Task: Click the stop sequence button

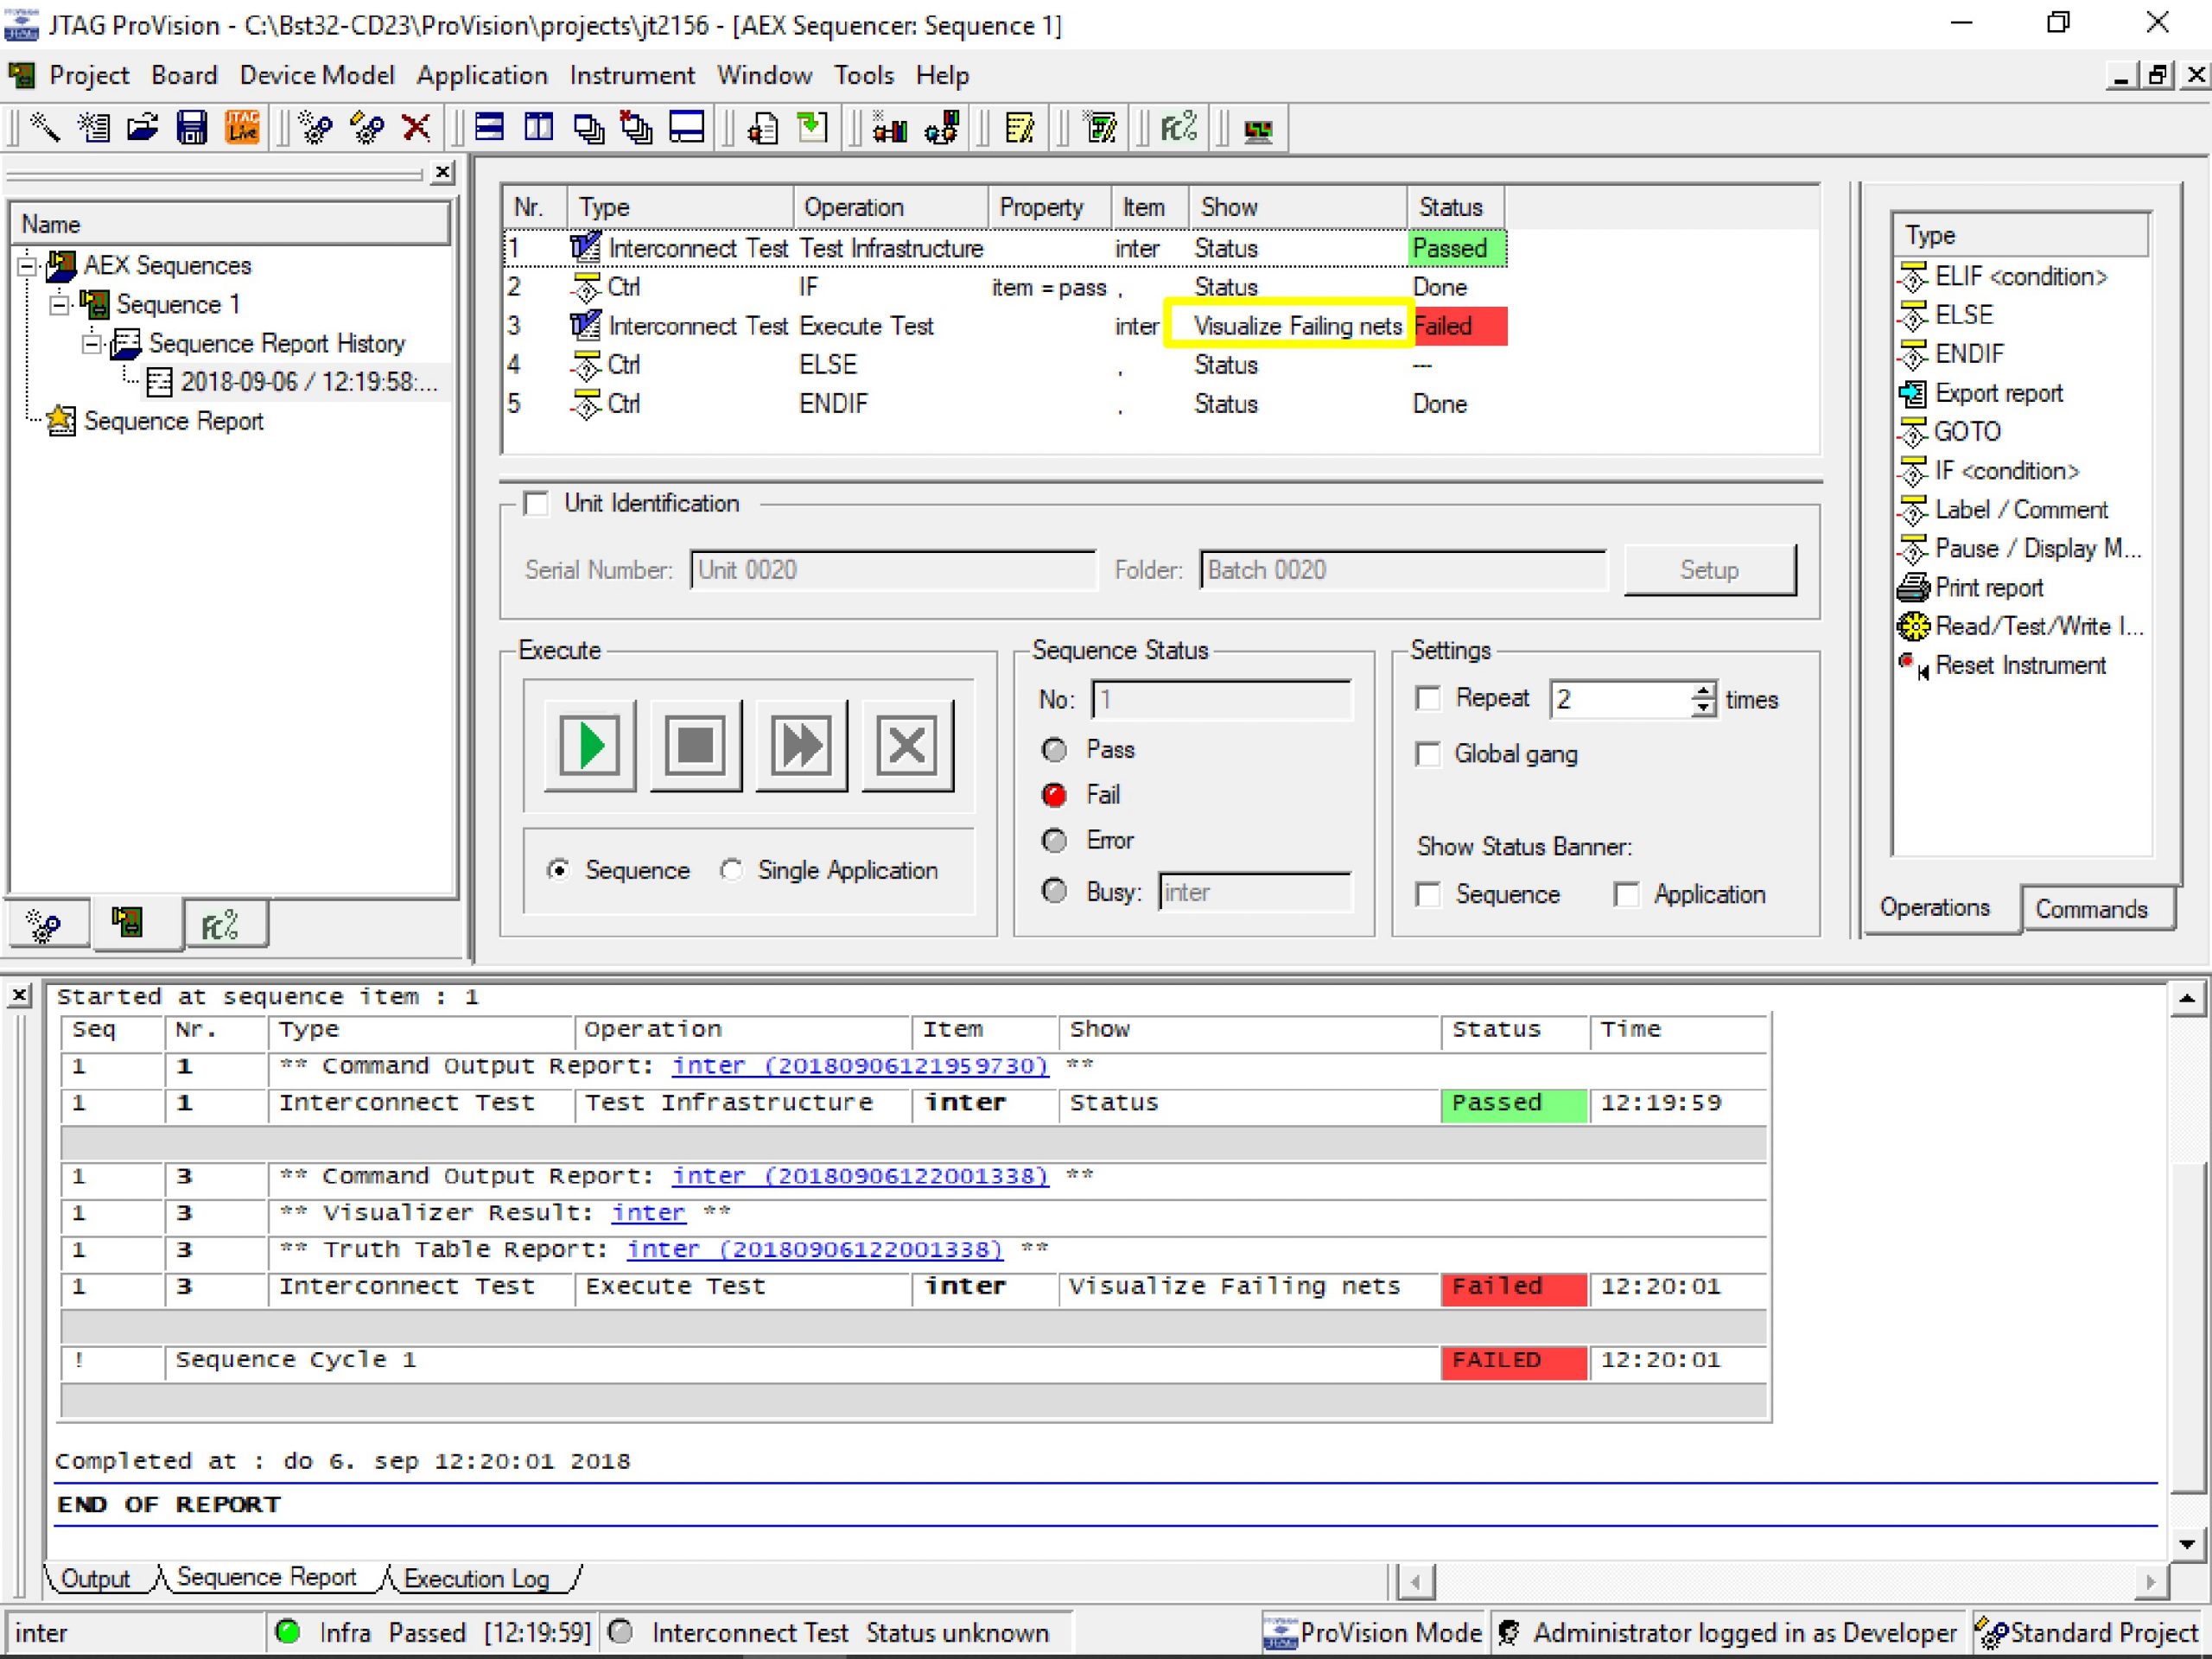Action: 696,745
